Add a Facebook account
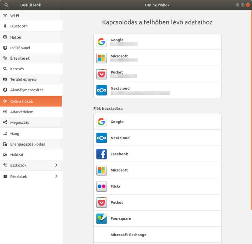Image resolution: width=252 pixels, height=244 pixels. coord(157,154)
